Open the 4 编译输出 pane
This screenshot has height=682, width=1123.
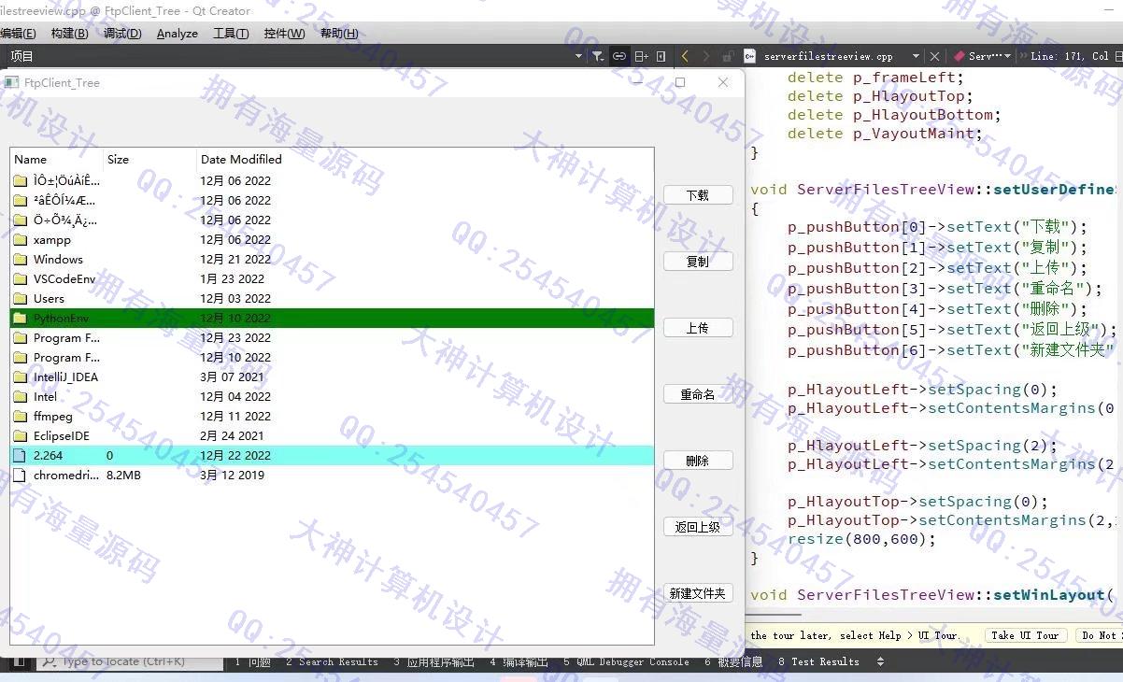(x=519, y=661)
